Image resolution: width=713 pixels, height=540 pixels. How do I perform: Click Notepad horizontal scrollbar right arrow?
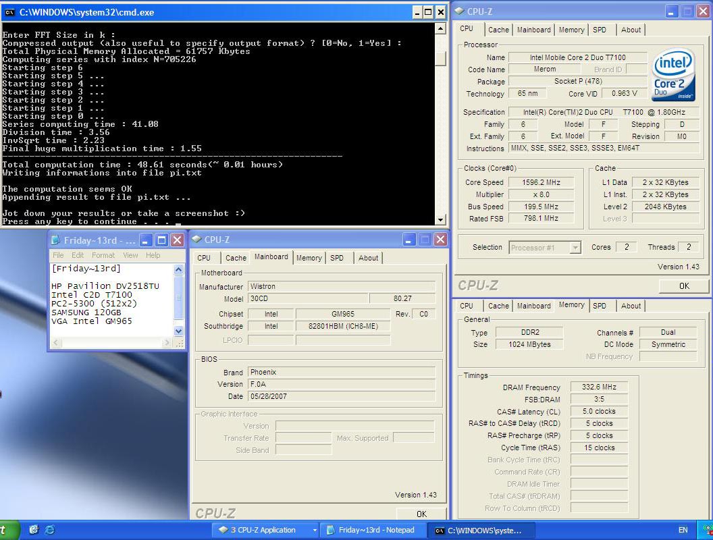pyautogui.click(x=167, y=343)
